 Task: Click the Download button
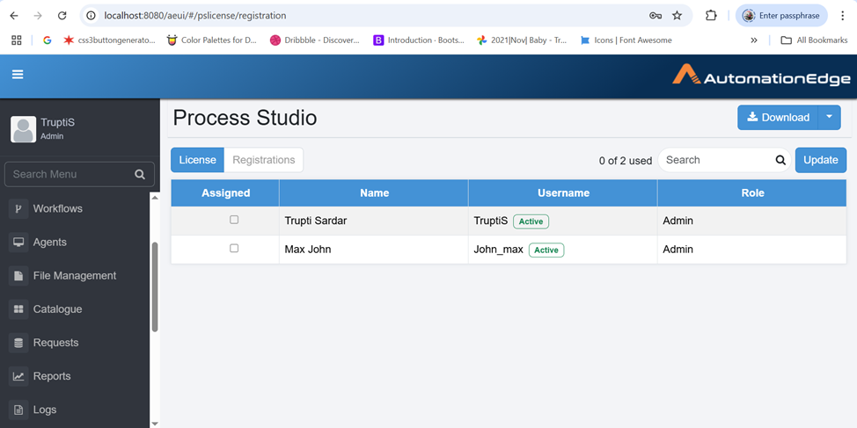click(778, 118)
